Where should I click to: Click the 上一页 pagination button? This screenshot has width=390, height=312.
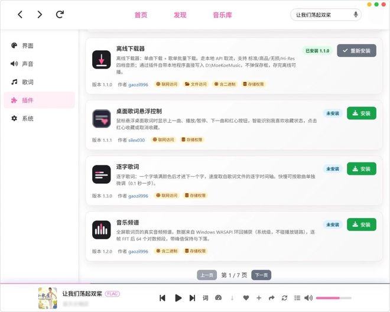click(x=207, y=275)
